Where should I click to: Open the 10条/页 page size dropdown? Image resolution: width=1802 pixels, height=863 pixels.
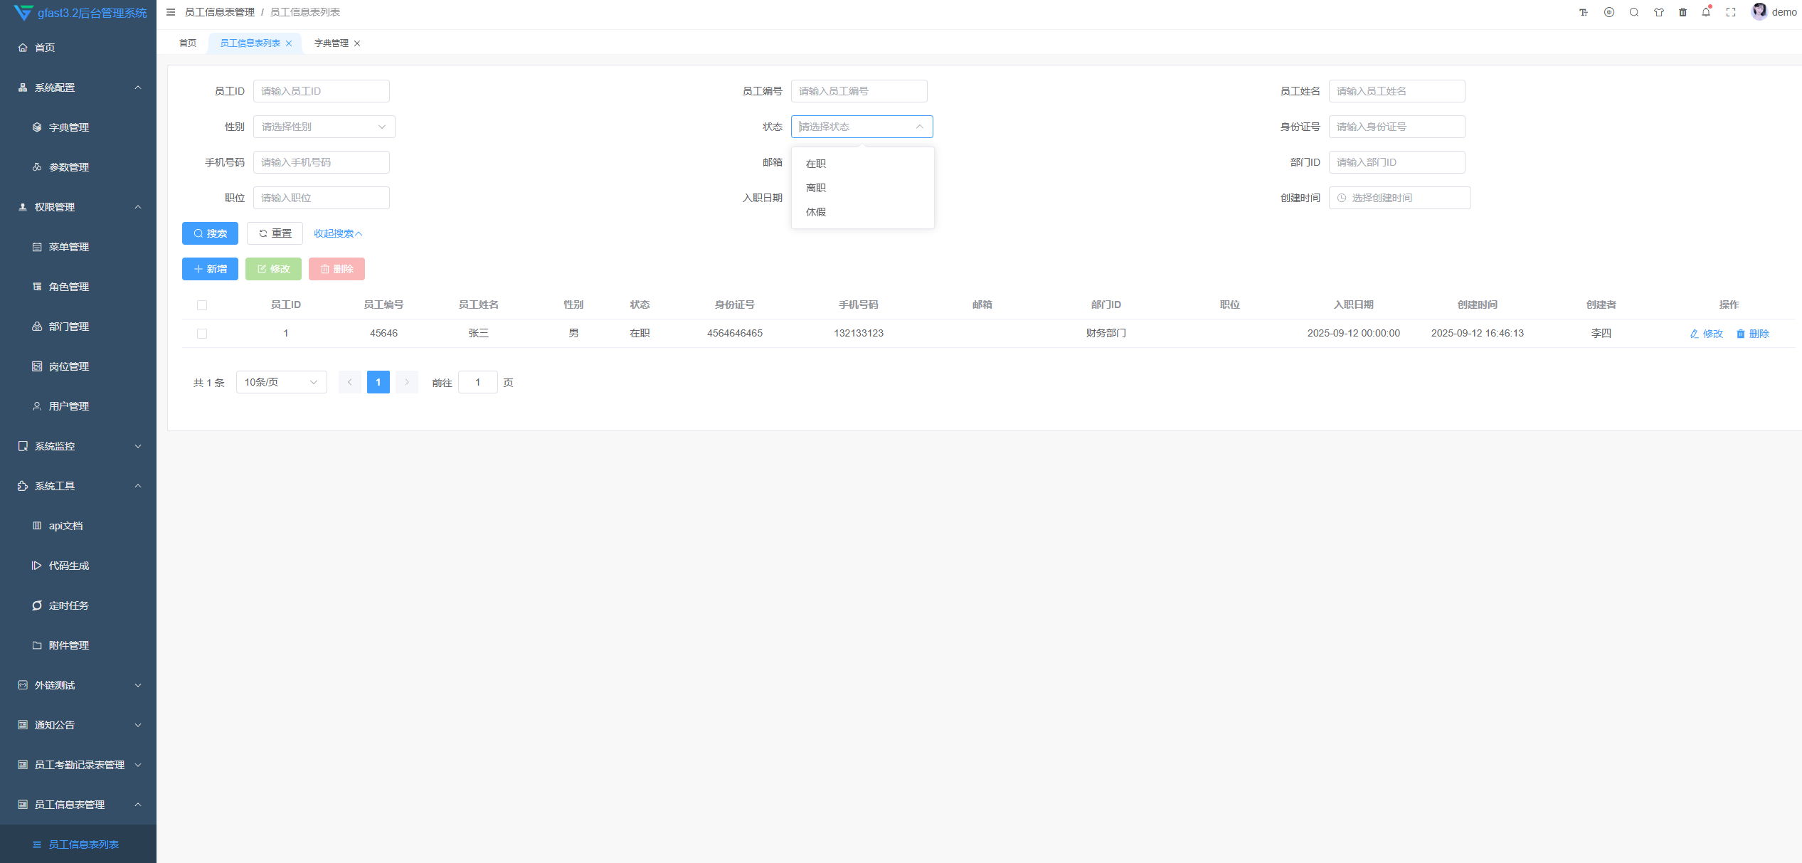(281, 382)
